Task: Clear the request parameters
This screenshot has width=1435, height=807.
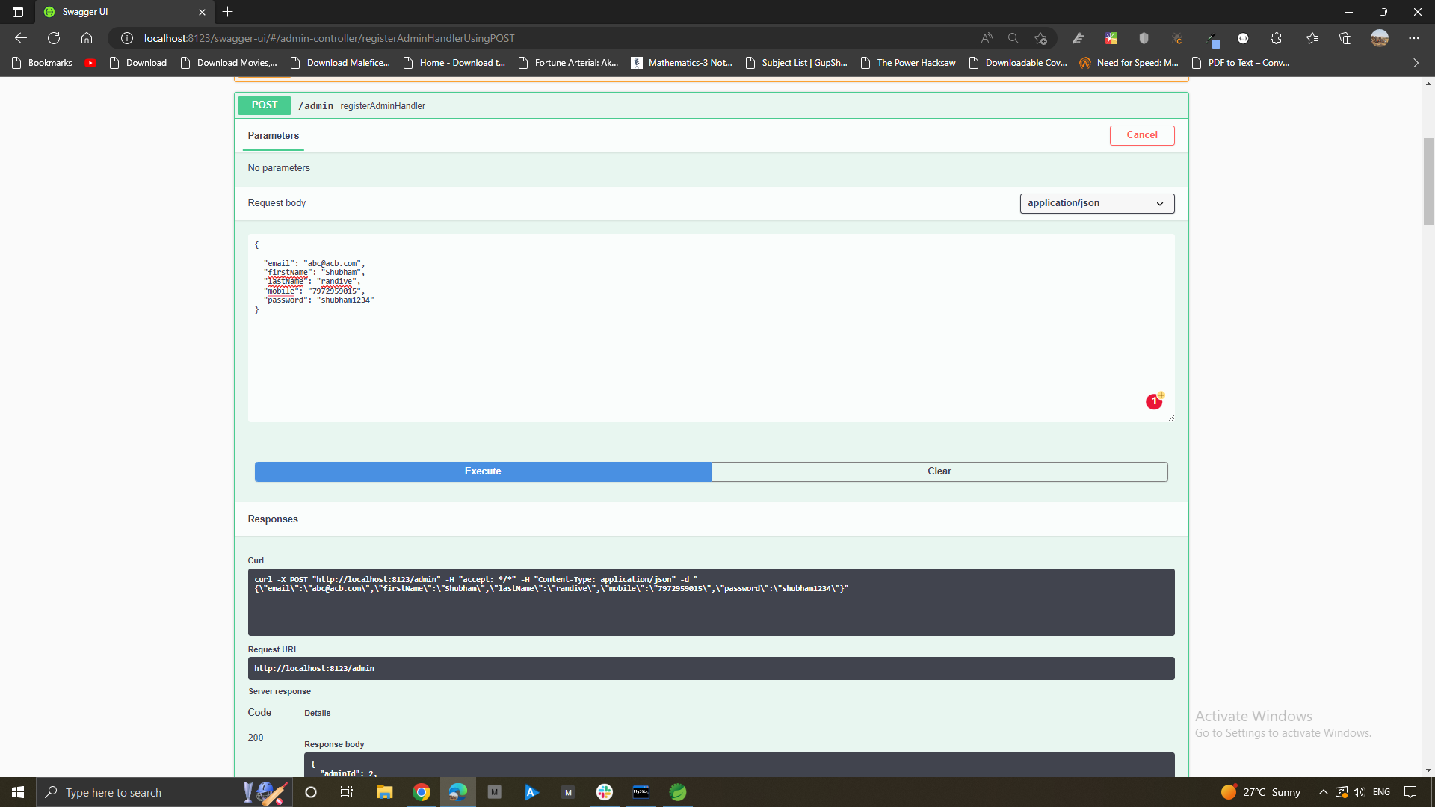Action: tap(939, 471)
